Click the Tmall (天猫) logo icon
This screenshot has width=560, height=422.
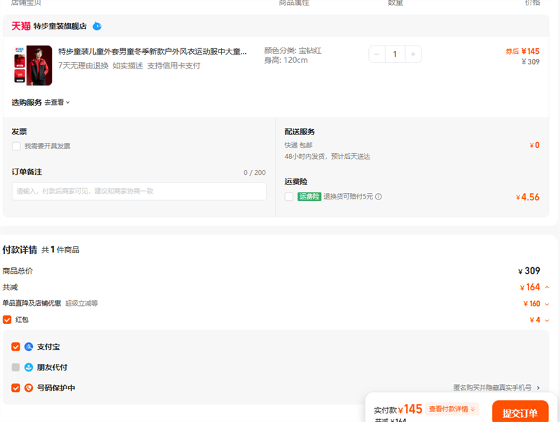point(21,26)
